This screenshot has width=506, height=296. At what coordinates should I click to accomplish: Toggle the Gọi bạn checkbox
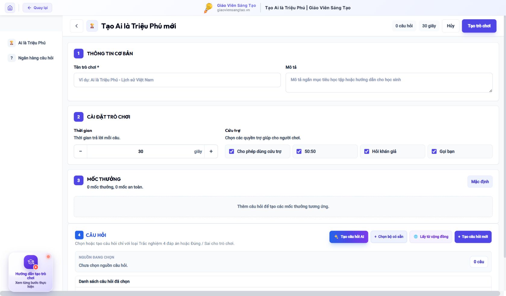pyautogui.click(x=434, y=151)
